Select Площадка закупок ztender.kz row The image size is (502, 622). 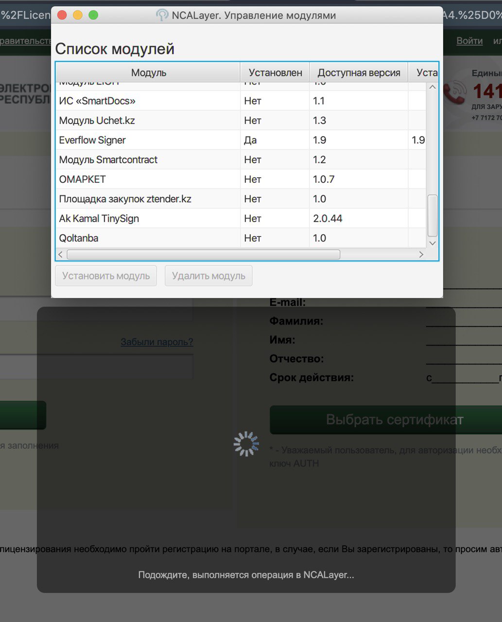(x=241, y=199)
